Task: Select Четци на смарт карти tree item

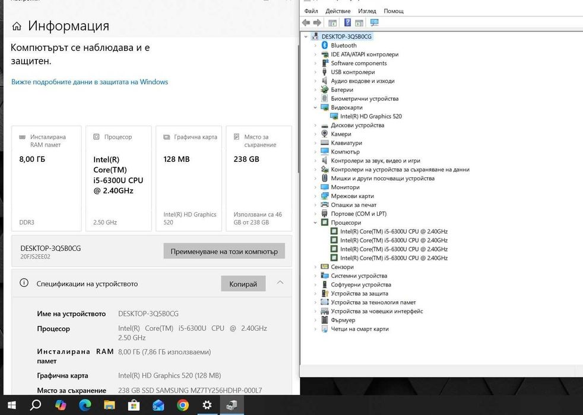Action: coord(360,329)
